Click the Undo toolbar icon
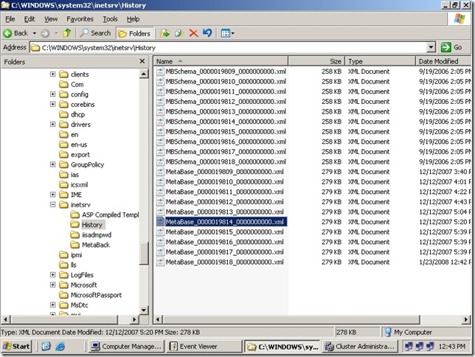475x357 pixels. tap(207, 32)
